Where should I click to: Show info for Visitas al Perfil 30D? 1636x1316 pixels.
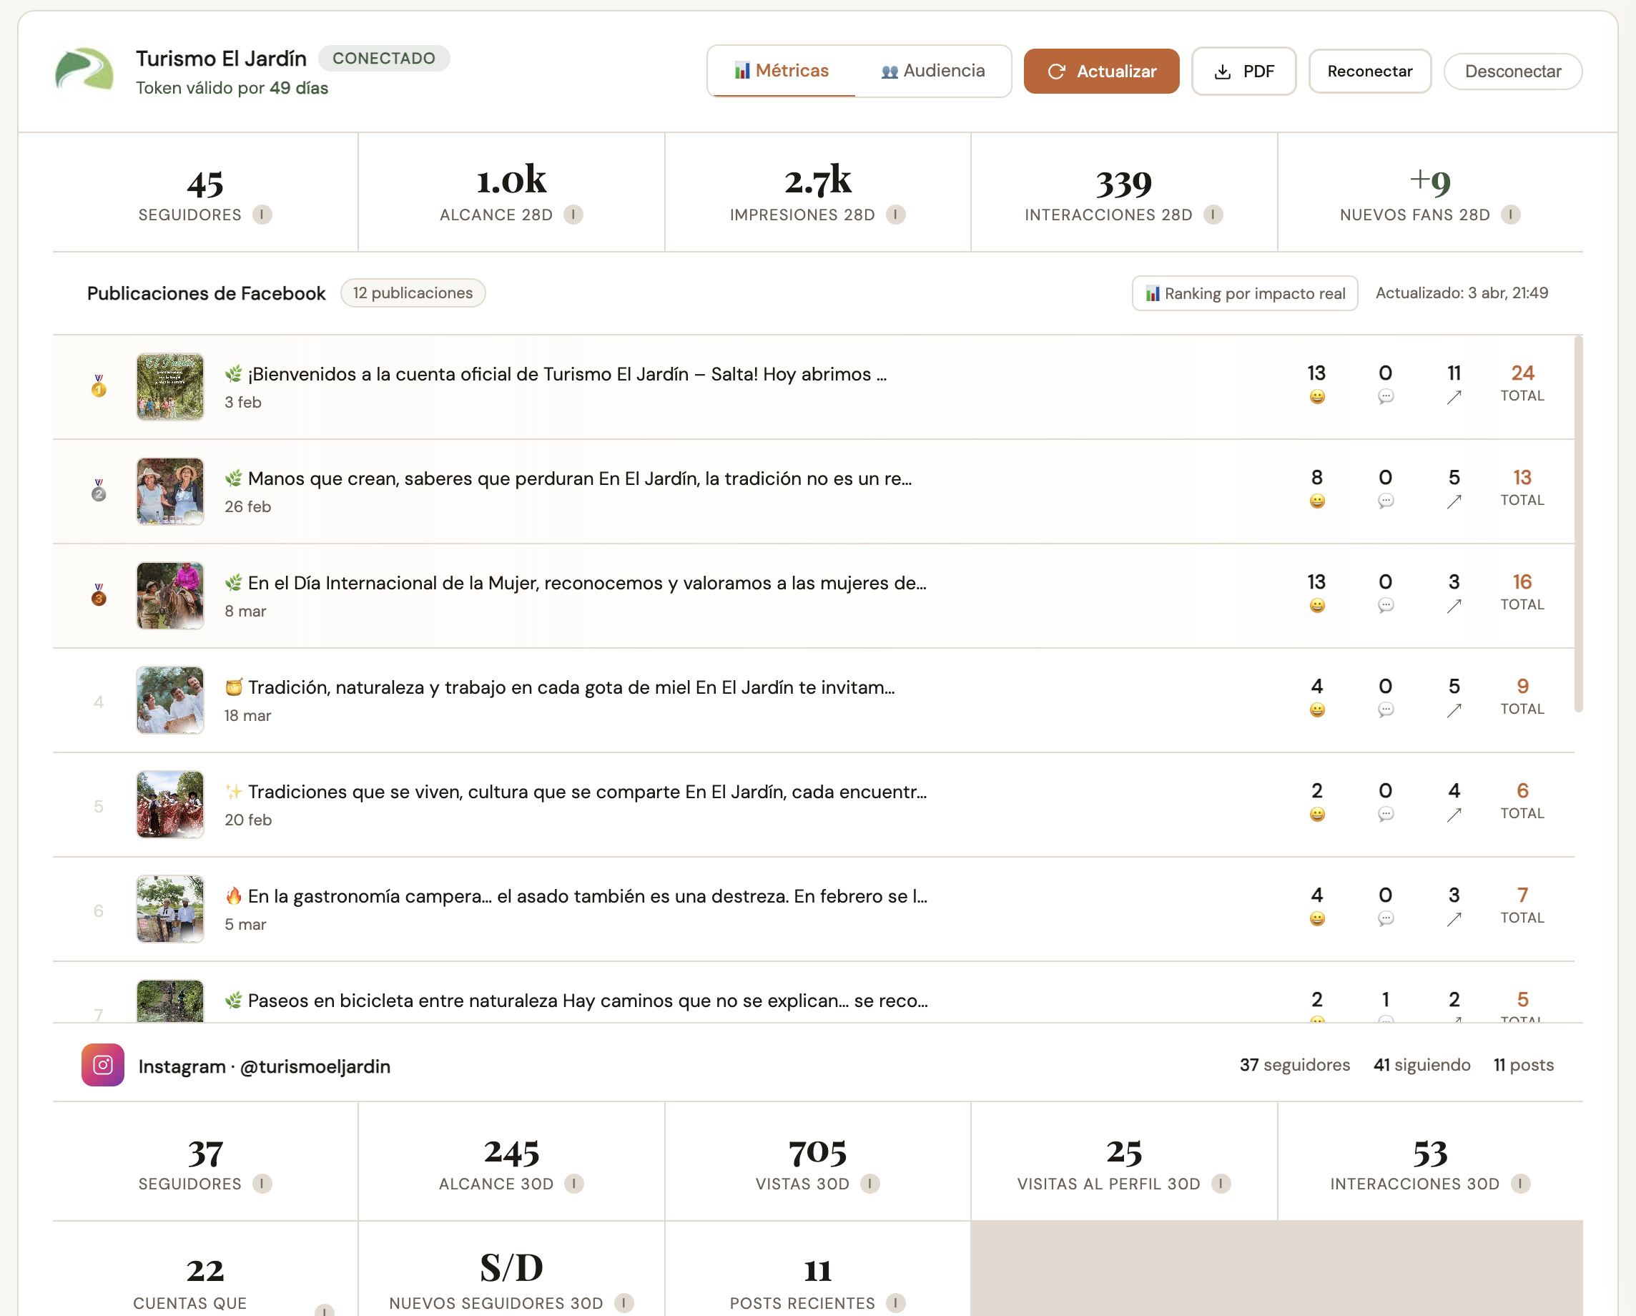coord(1221,1184)
